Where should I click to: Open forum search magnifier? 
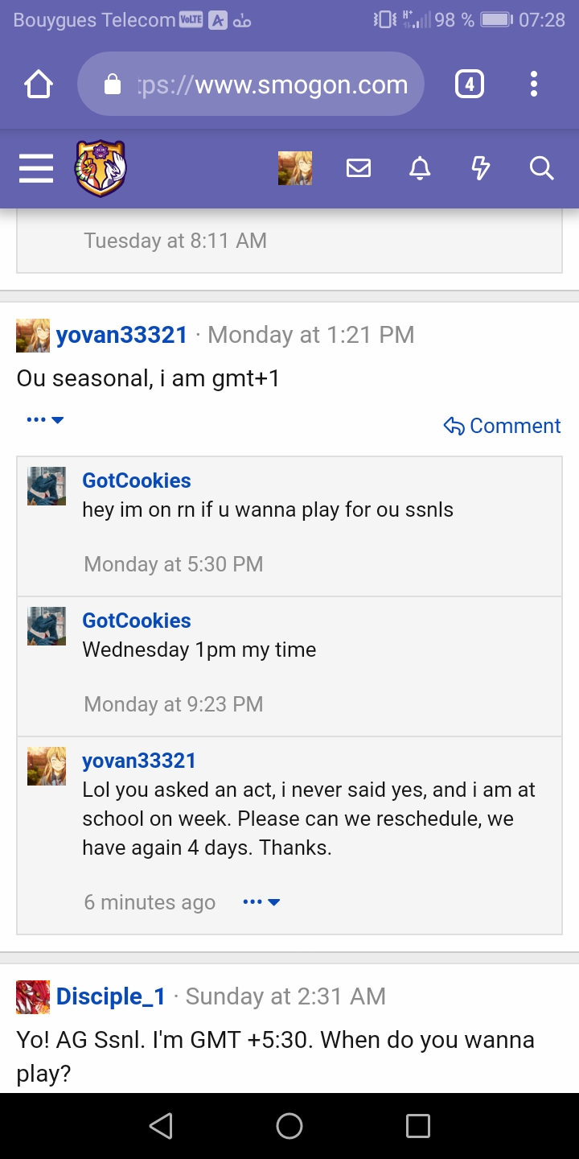541,168
